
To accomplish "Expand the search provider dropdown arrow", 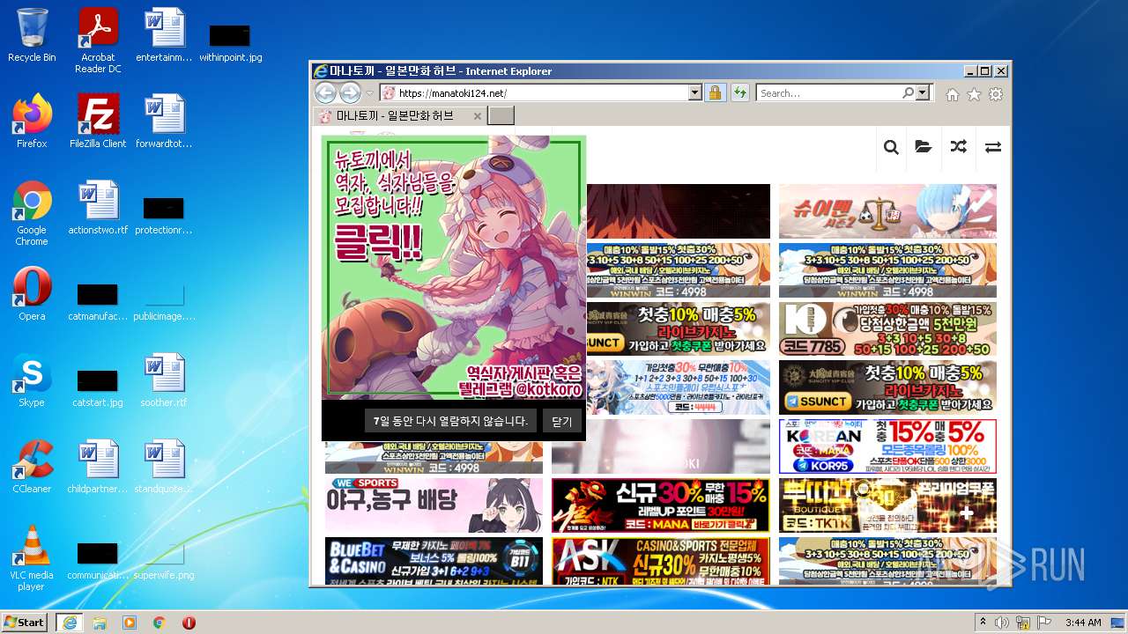I will [x=923, y=92].
